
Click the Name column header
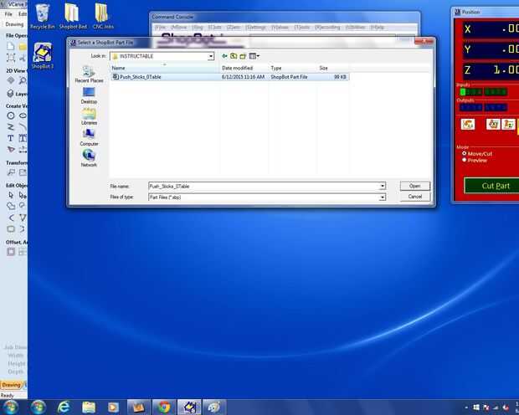coord(165,68)
